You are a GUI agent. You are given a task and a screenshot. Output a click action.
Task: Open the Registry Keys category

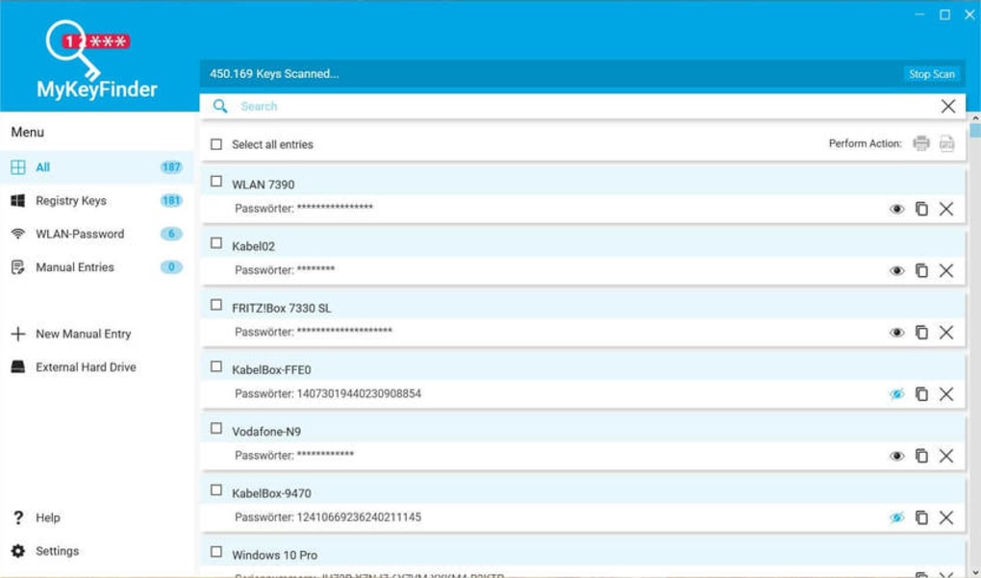tap(71, 201)
